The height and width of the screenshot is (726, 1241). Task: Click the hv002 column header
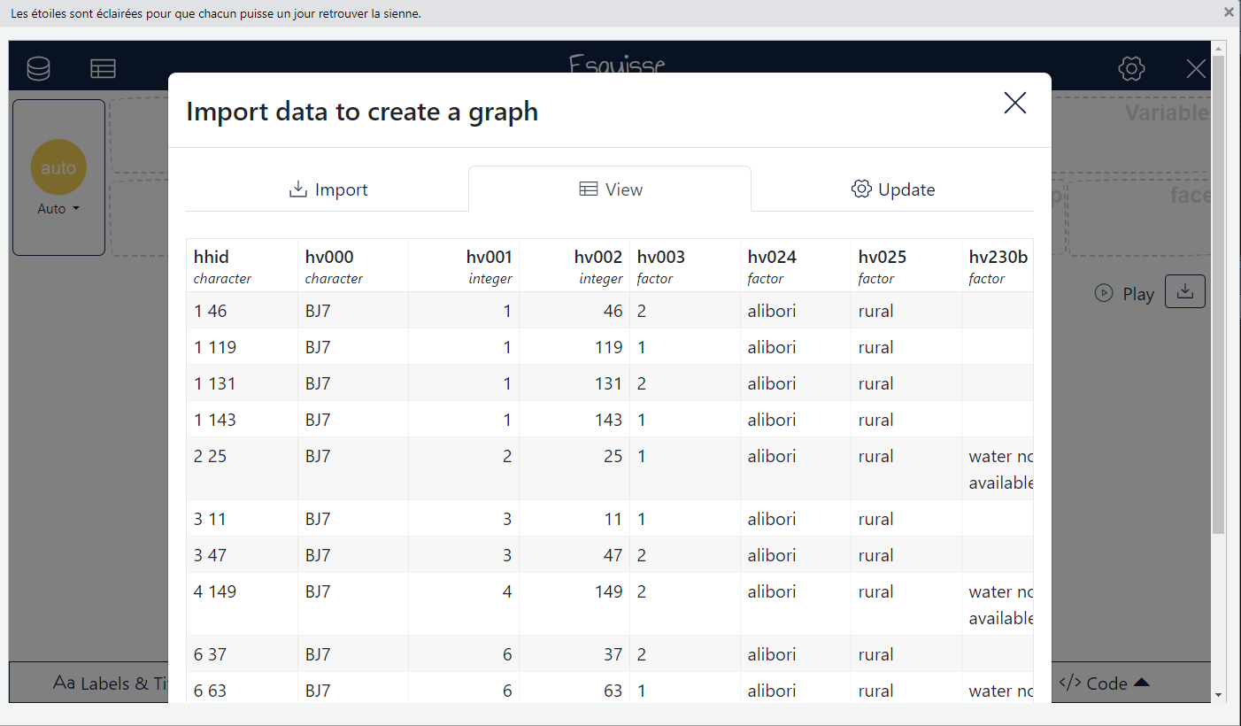pos(574,266)
